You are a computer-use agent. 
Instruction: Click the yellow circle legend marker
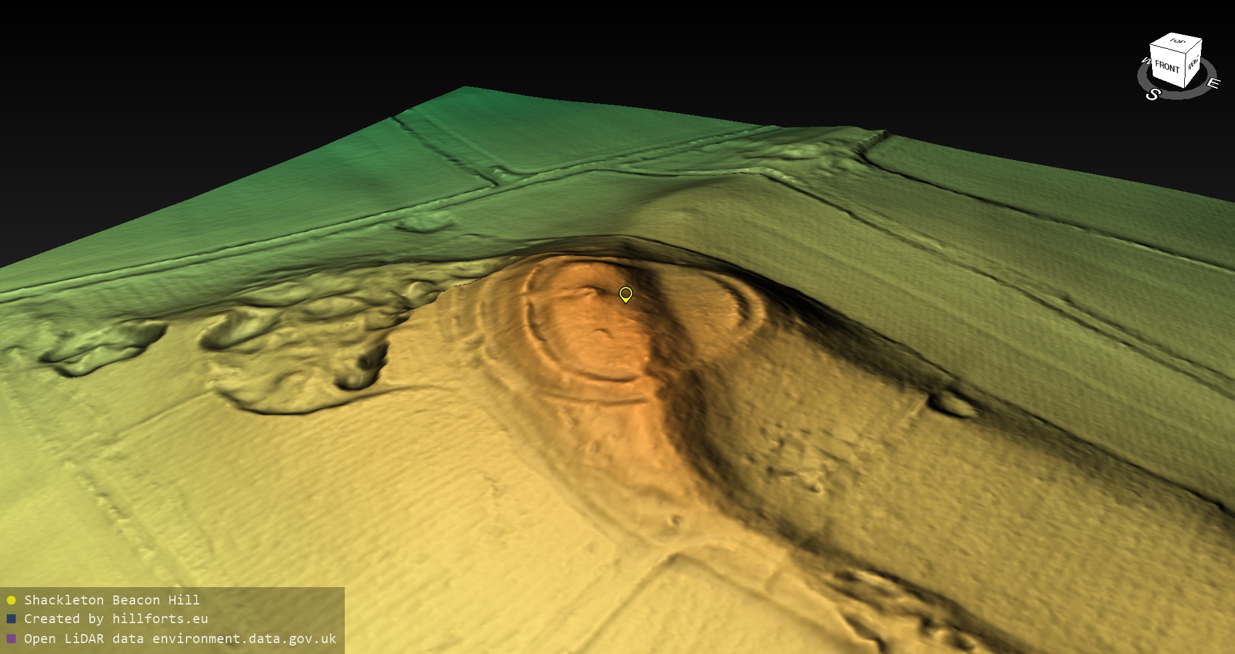point(11,600)
